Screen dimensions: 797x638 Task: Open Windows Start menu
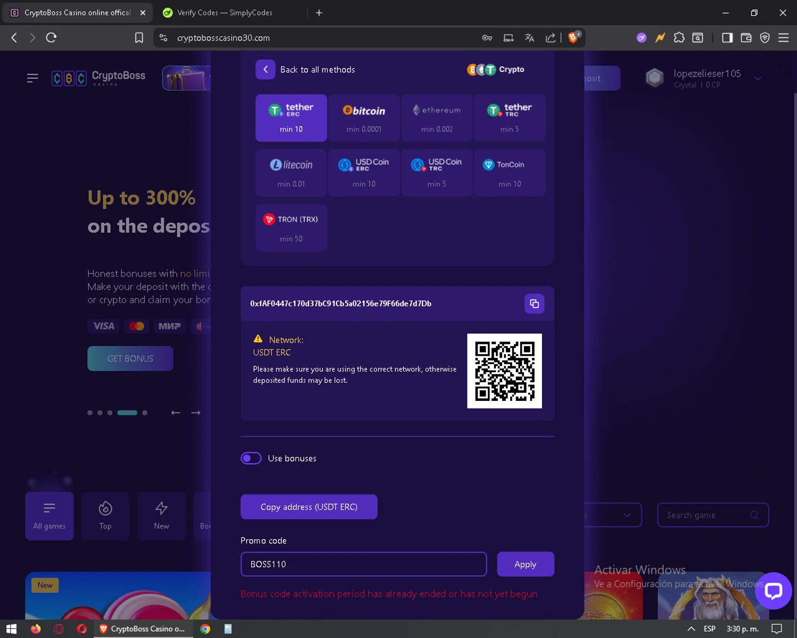coord(12,629)
